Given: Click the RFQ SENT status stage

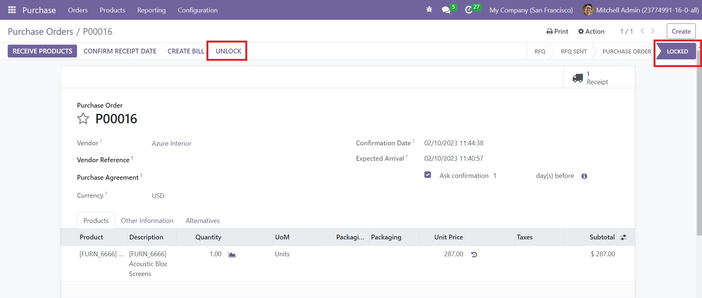Looking at the screenshot, I should coord(574,52).
